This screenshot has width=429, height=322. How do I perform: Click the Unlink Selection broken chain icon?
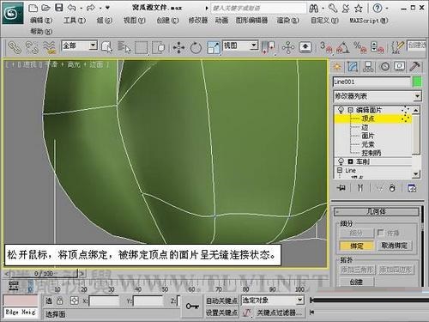[32, 47]
